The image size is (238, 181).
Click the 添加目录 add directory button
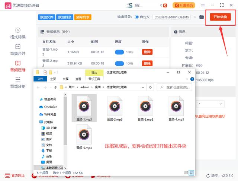(x=65, y=17)
